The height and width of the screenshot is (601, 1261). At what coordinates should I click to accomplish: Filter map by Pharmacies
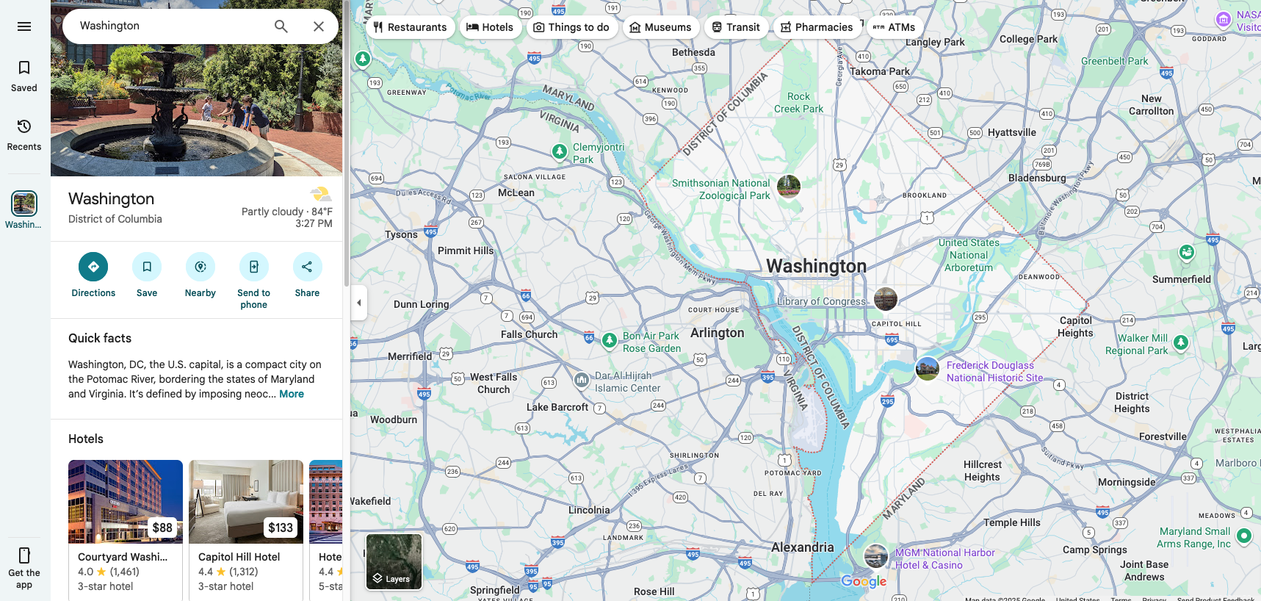817,27
